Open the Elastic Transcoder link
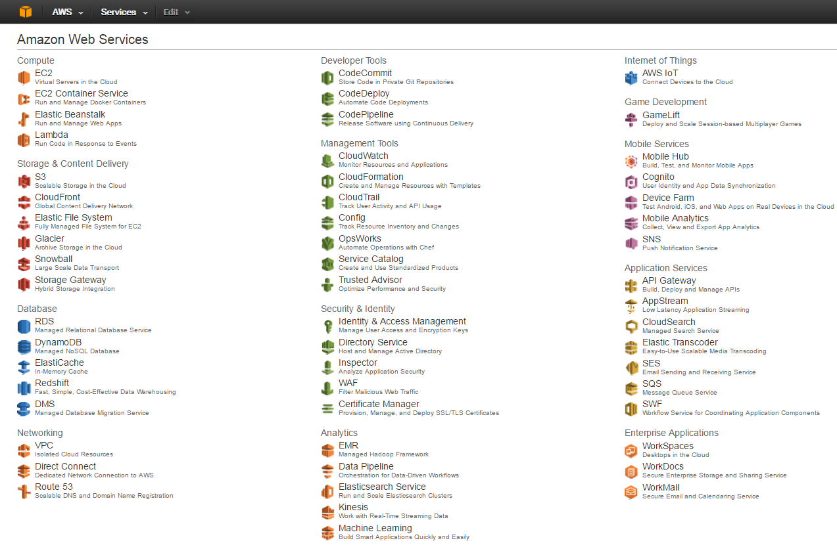 point(680,342)
